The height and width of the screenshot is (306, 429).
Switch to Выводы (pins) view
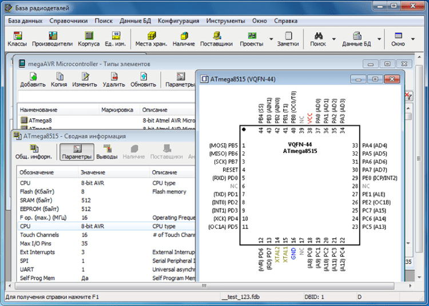pyautogui.click(x=106, y=152)
